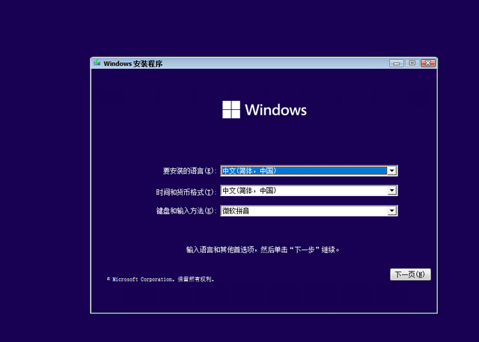Click the 要安装的语言(E) label
This screenshot has width=479, height=342.
click(189, 171)
